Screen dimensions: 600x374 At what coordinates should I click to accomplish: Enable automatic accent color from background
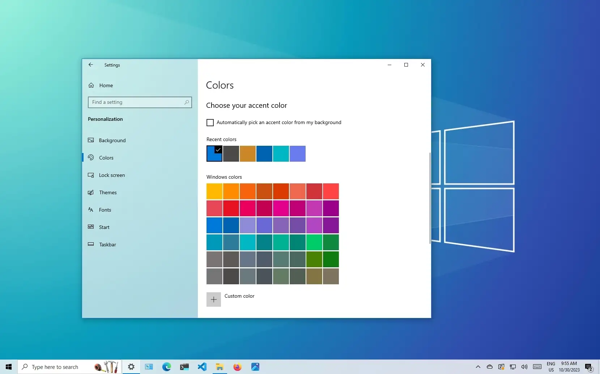click(210, 122)
